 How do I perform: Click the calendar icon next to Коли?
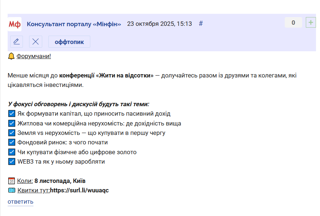tap(11, 181)
